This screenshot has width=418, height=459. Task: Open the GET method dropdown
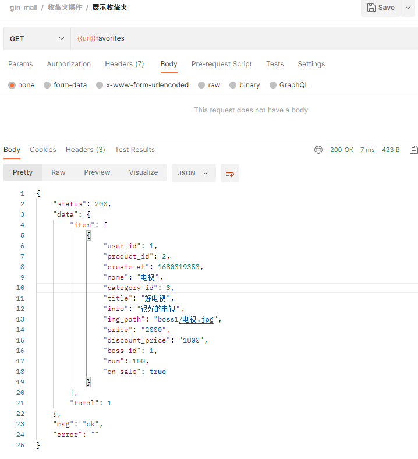[37, 38]
